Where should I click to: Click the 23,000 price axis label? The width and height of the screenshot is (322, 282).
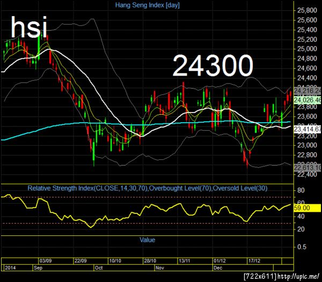tap(307, 145)
